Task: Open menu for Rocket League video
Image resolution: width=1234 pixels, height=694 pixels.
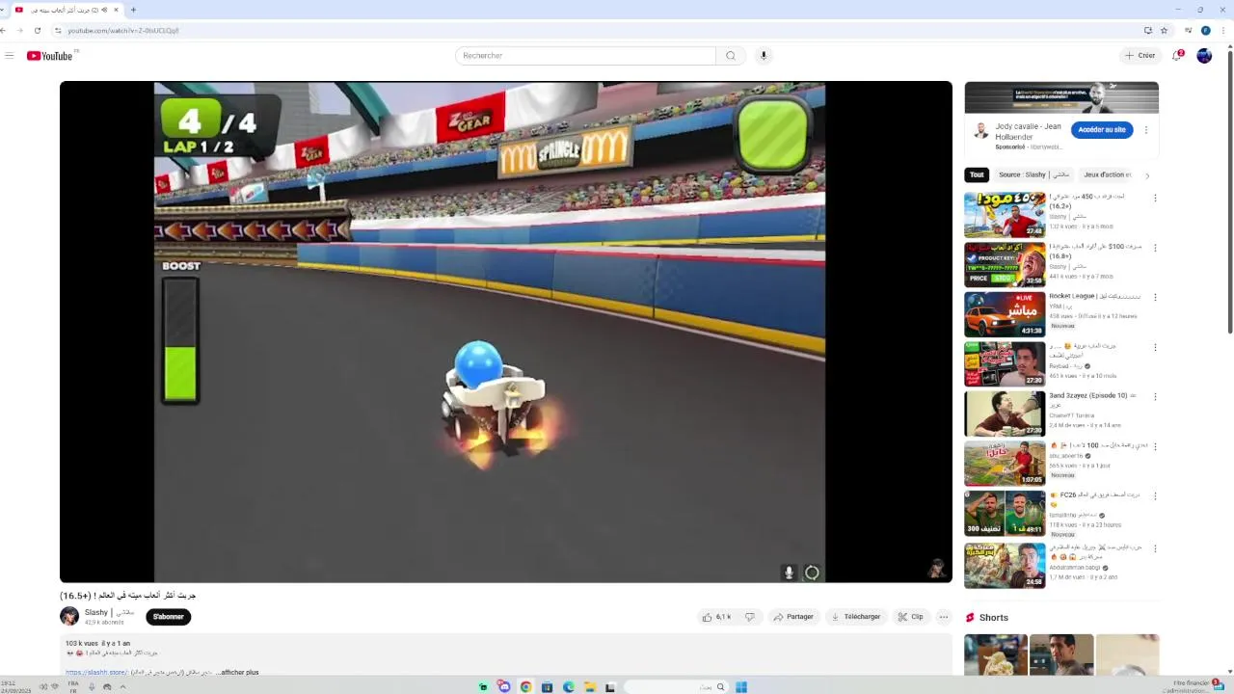Action: click(x=1155, y=298)
